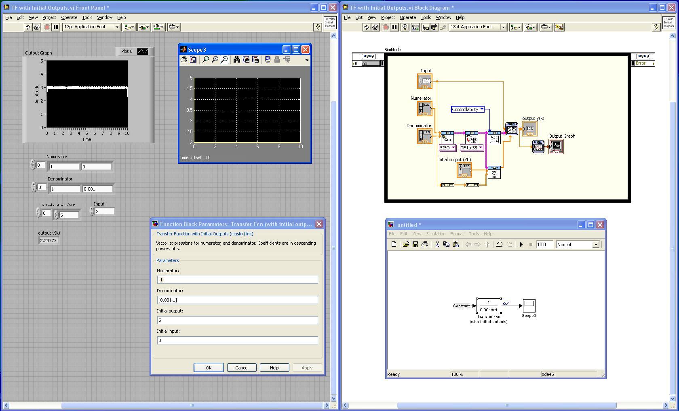Open TF to SS selector dropdown
The width and height of the screenshot is (679, 411).
point(472,148)
